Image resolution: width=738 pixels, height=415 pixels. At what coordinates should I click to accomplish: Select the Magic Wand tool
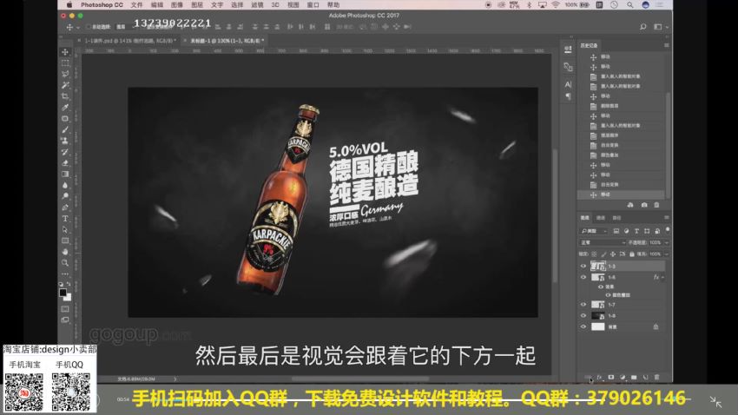tap(65, 85)
